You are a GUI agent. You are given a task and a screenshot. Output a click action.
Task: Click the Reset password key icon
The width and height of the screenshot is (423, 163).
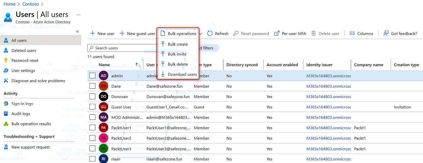coord(236,34)
